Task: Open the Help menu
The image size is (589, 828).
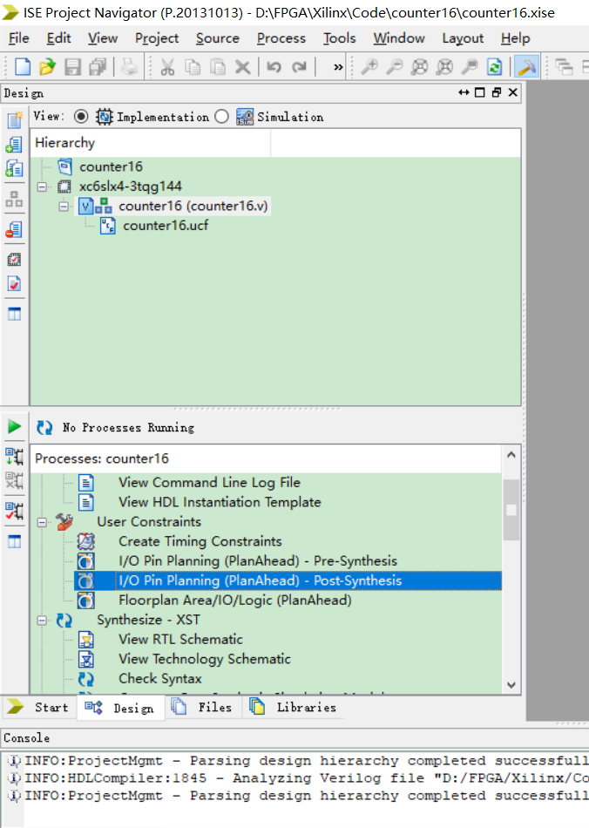Action: point(516,38)
